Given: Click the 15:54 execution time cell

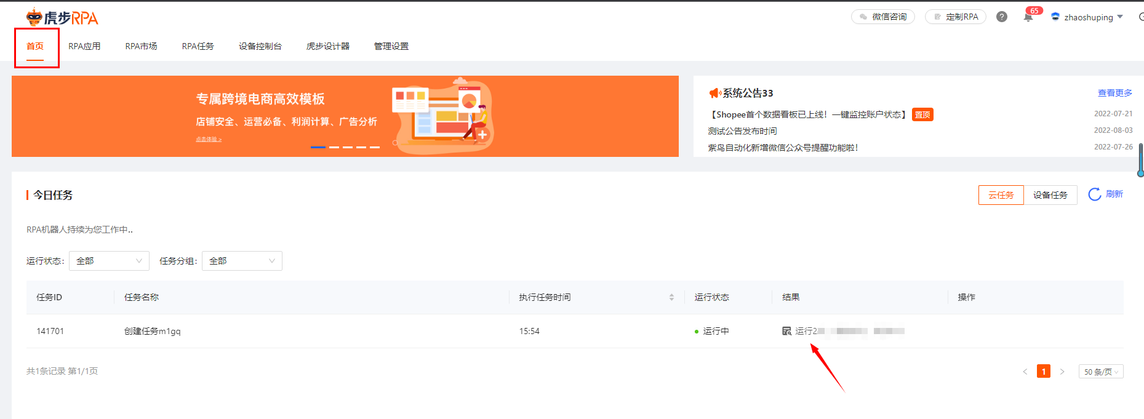Looking at the screenshot, I should (x=529, y=331).
